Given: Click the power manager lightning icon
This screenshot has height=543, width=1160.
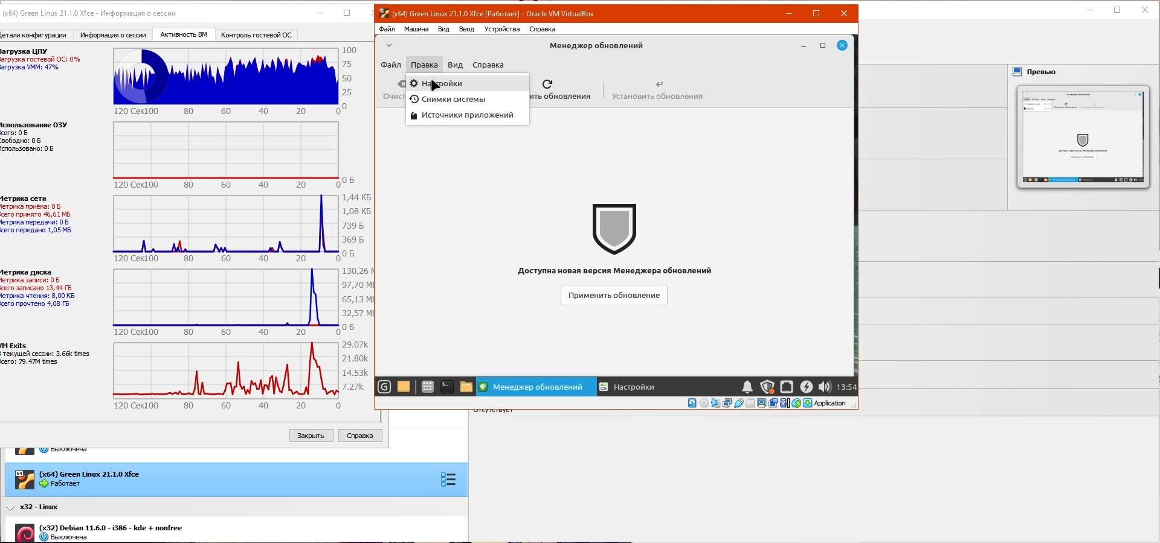Looking at the screenshot, I should (x=807, y=387).
